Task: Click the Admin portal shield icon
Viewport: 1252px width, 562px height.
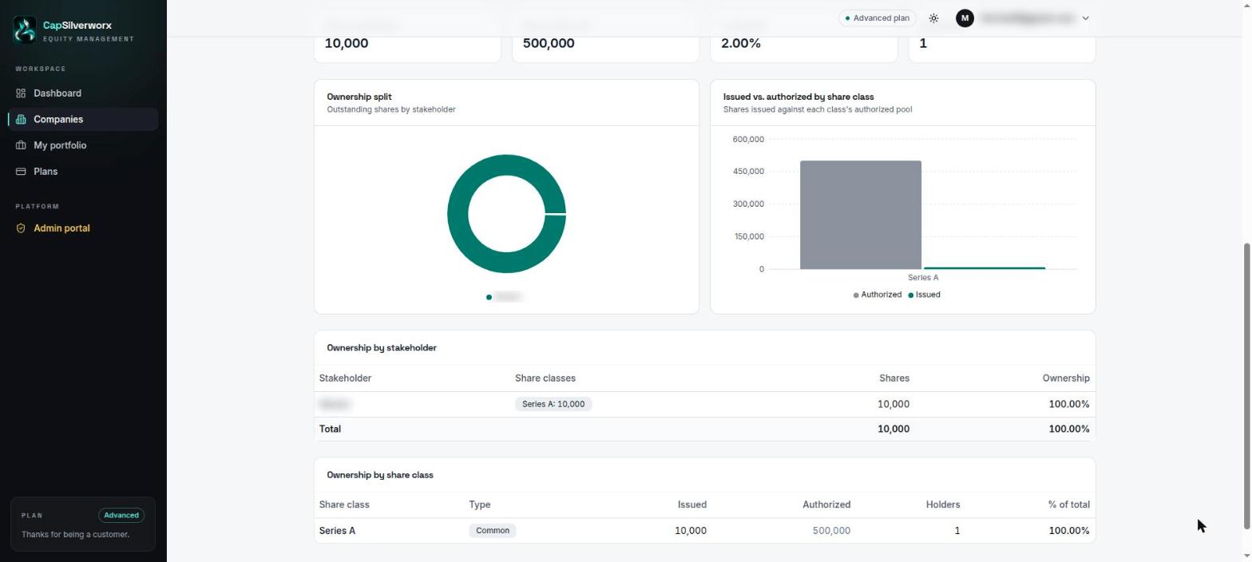Action: click(21, 228)
